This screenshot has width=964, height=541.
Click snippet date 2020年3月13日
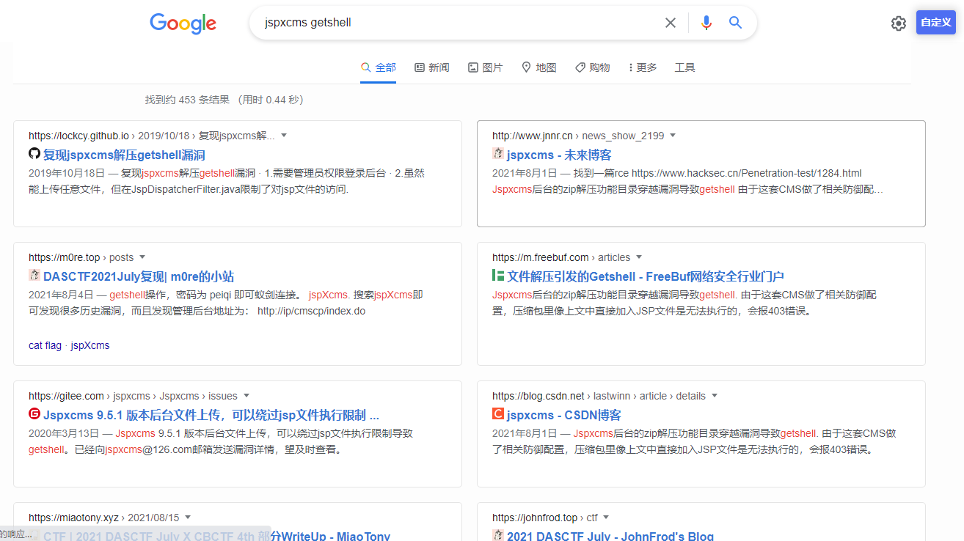coord(64,433)
